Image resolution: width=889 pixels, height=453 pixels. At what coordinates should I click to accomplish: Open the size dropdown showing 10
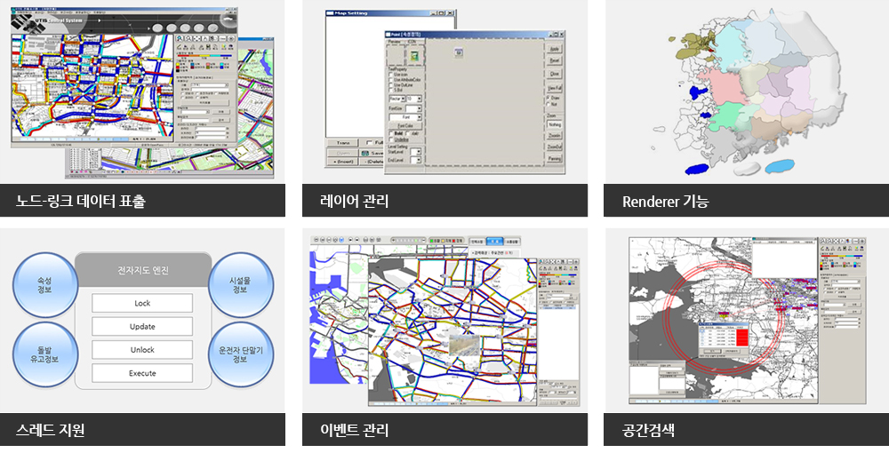414,99
